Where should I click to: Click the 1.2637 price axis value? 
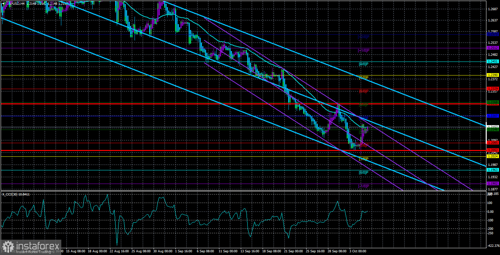tap(493, 20)
